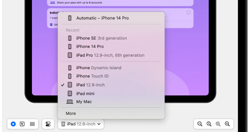Open the preview variants grid icon

tap(32, 124)
